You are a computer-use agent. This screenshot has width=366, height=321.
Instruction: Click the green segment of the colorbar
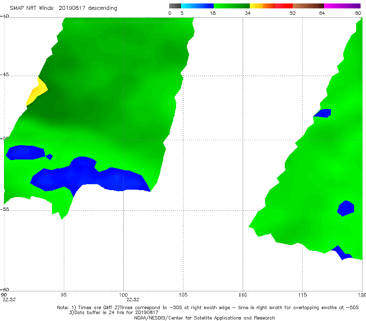click(x=231, y=6)
